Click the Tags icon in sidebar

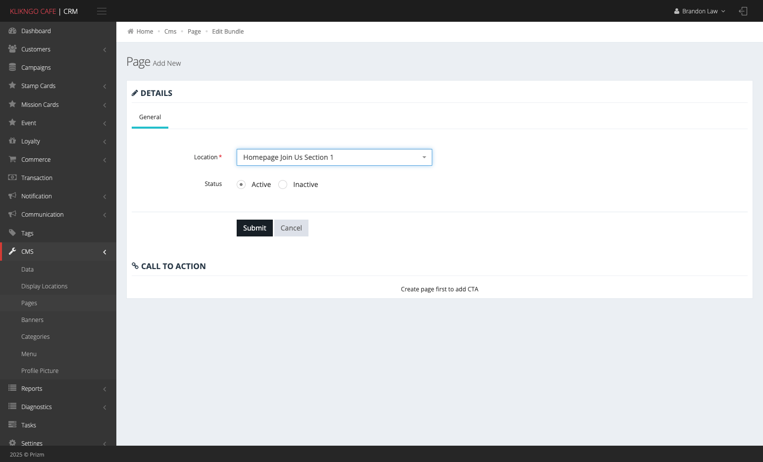(x=12, y=233)
